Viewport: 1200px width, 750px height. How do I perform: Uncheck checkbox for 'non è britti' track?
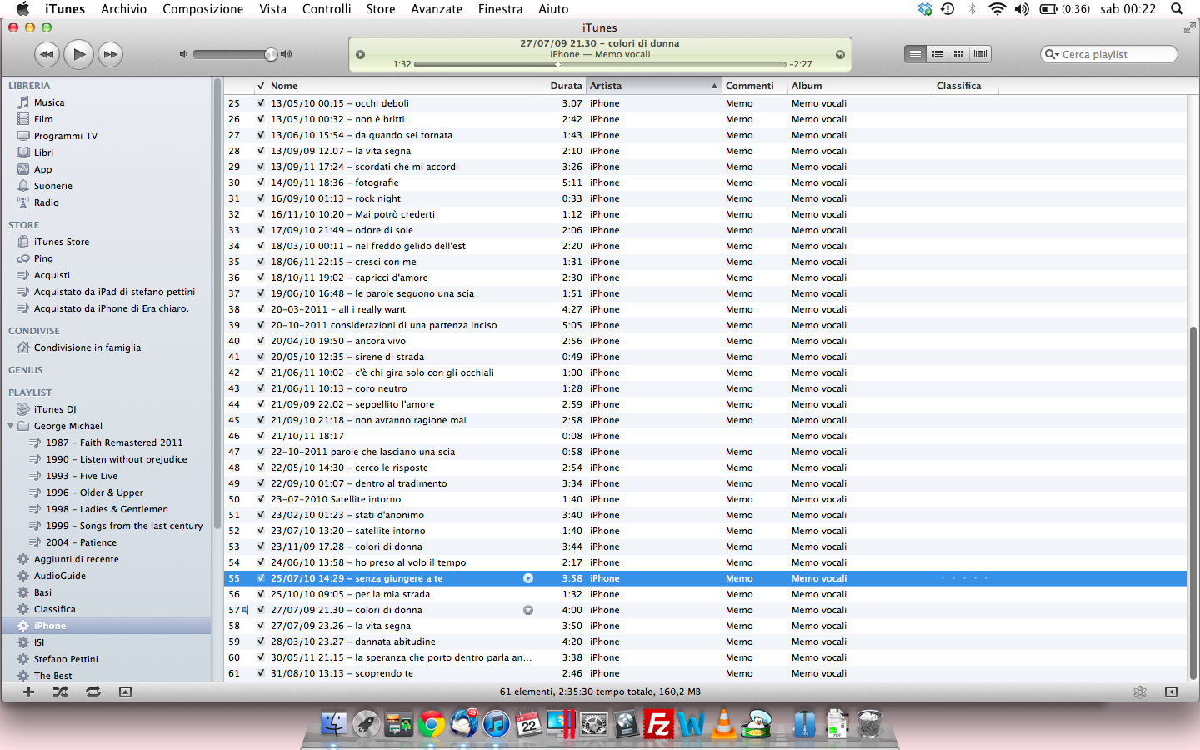coord(261,119)
